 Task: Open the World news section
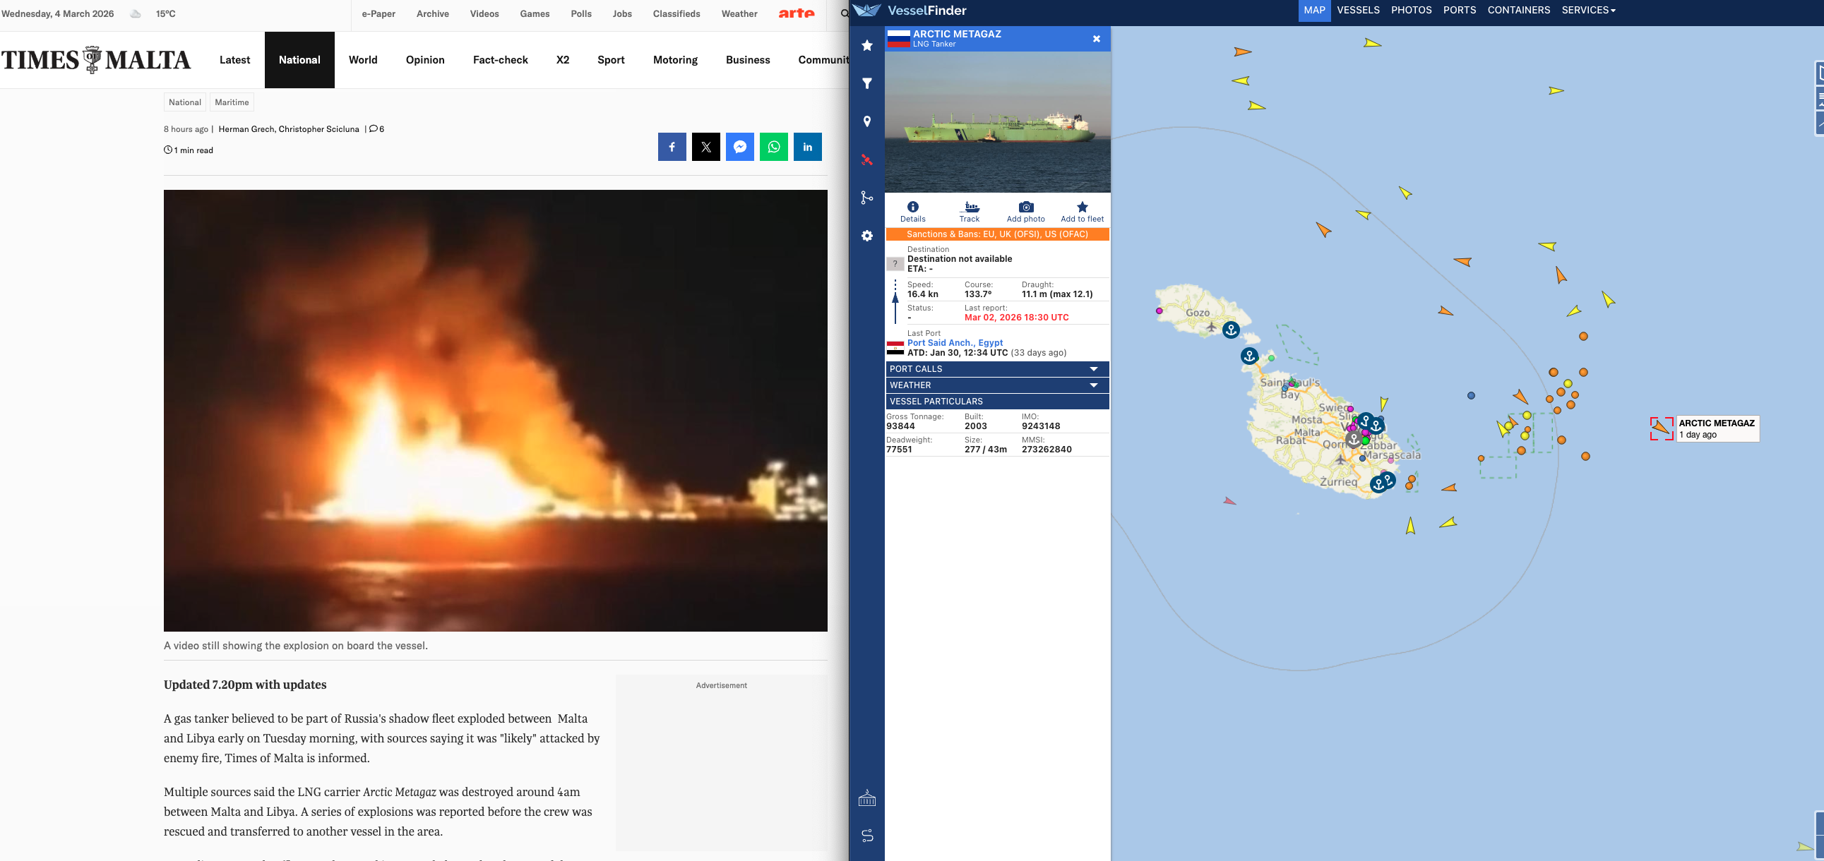point(362,60)
